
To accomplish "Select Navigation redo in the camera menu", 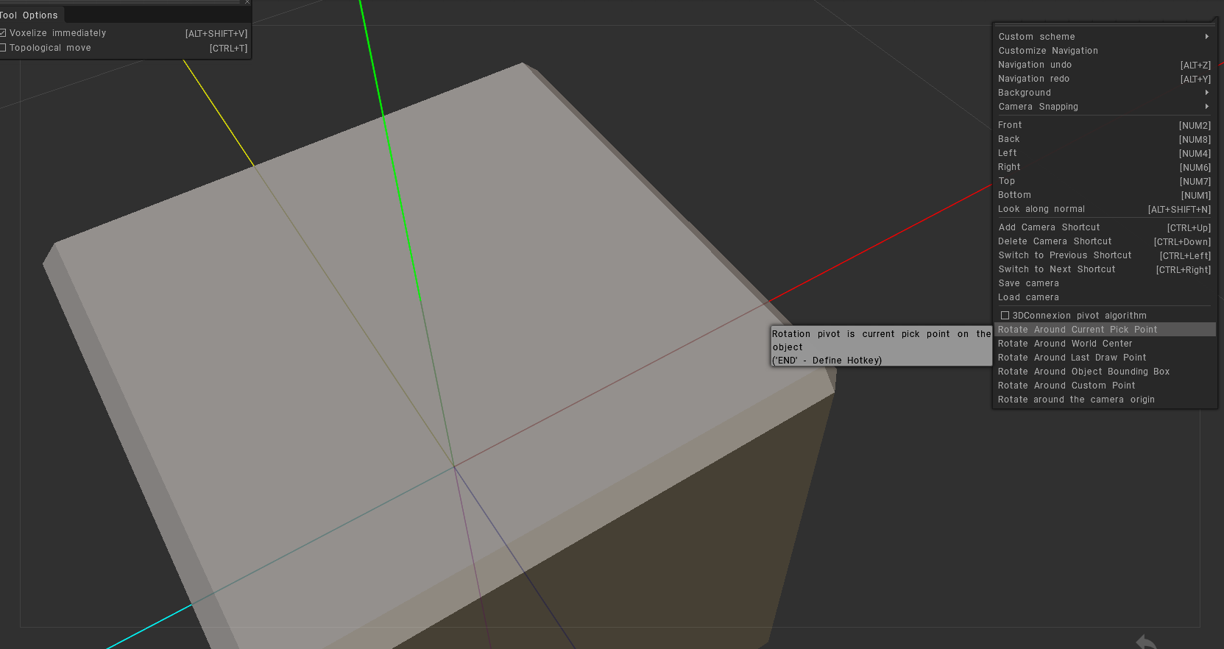I will (x=1033, y=79).
